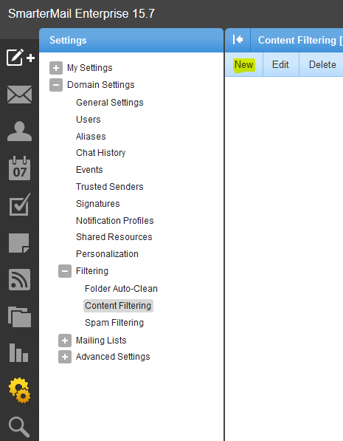The image size is (343, 441).
Task: Expand the Advanced Settings node
Action: (x=65, y=357)
